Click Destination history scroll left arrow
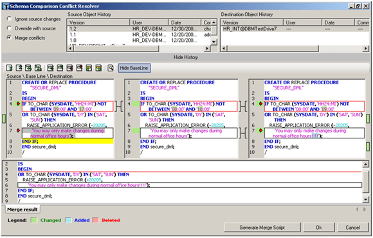 (x=224, y=48)
